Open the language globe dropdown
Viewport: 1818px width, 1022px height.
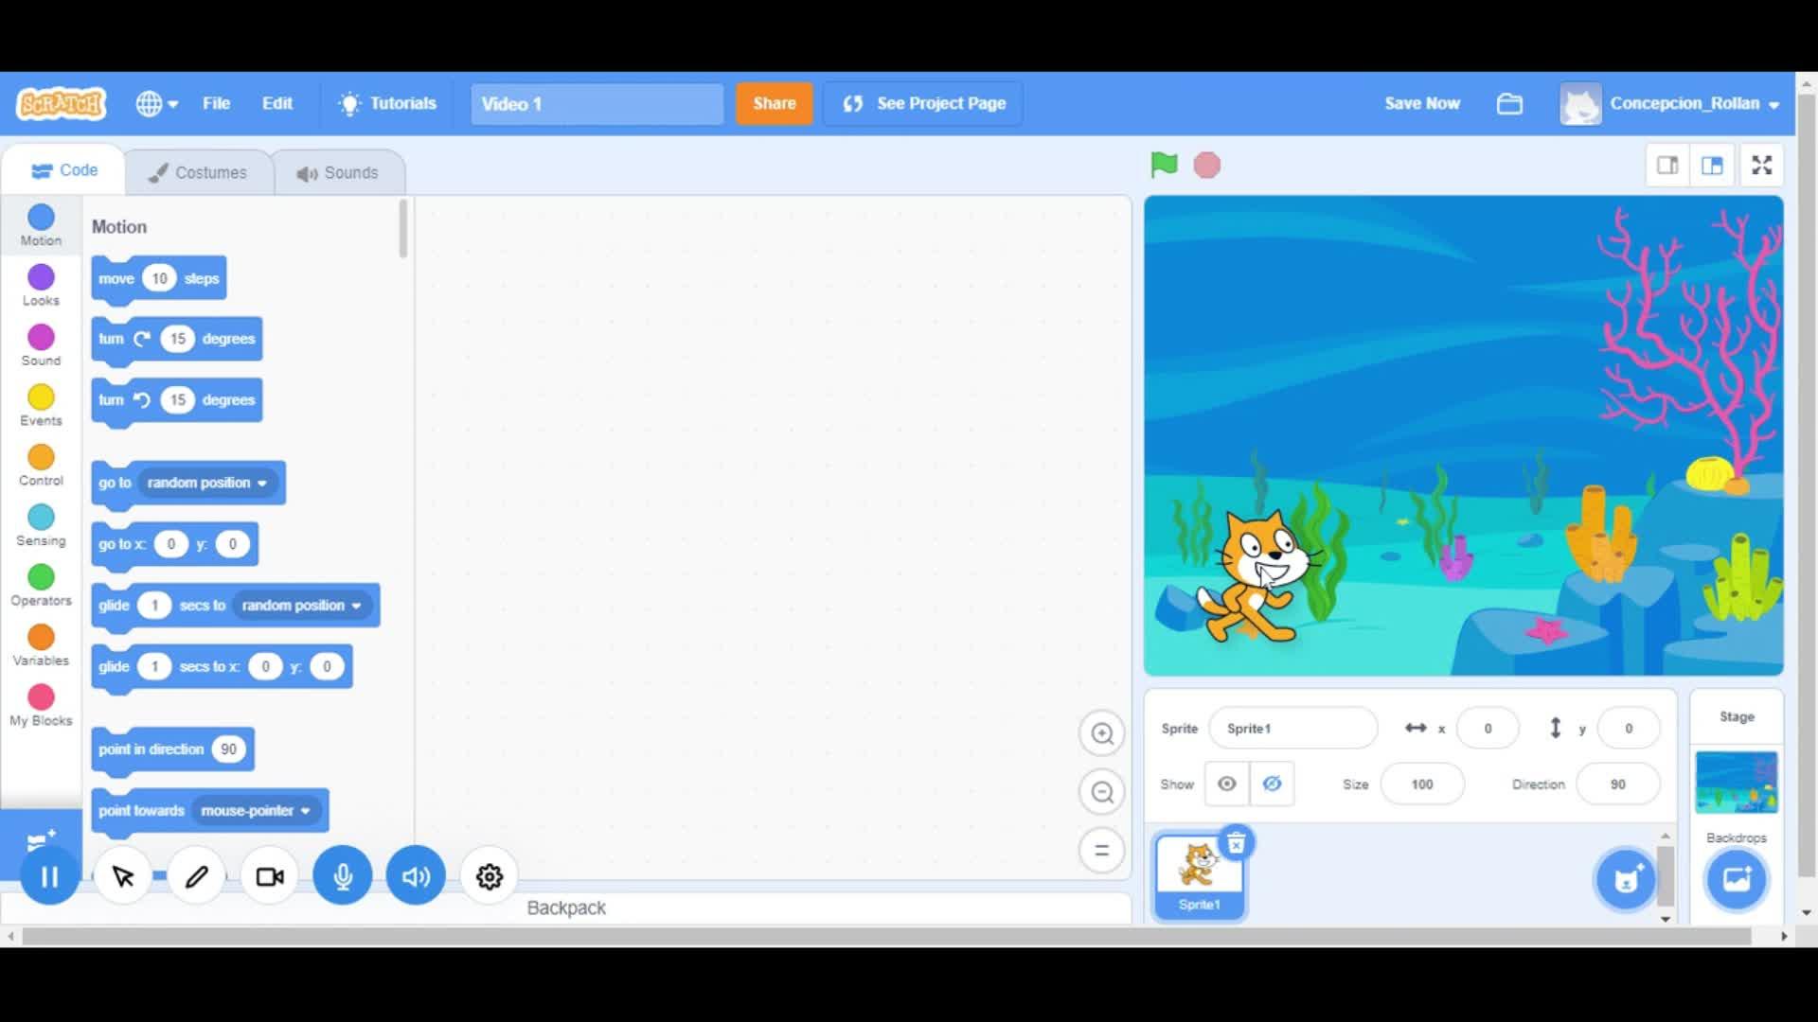click(156, 103)
